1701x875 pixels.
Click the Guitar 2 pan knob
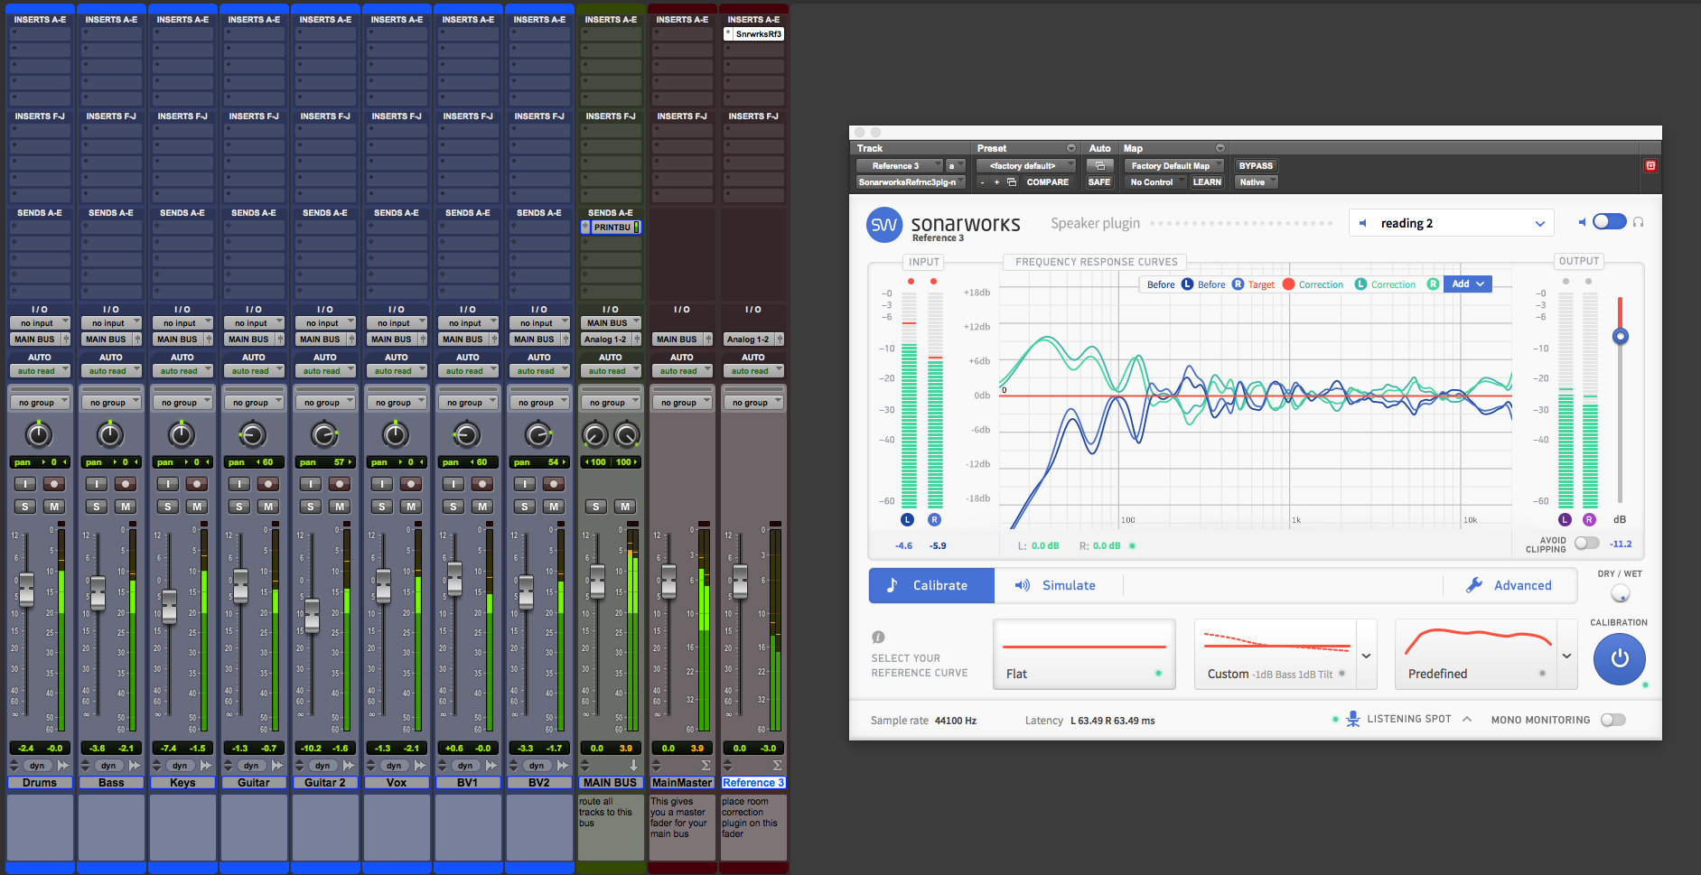click(x=324, y=435)
